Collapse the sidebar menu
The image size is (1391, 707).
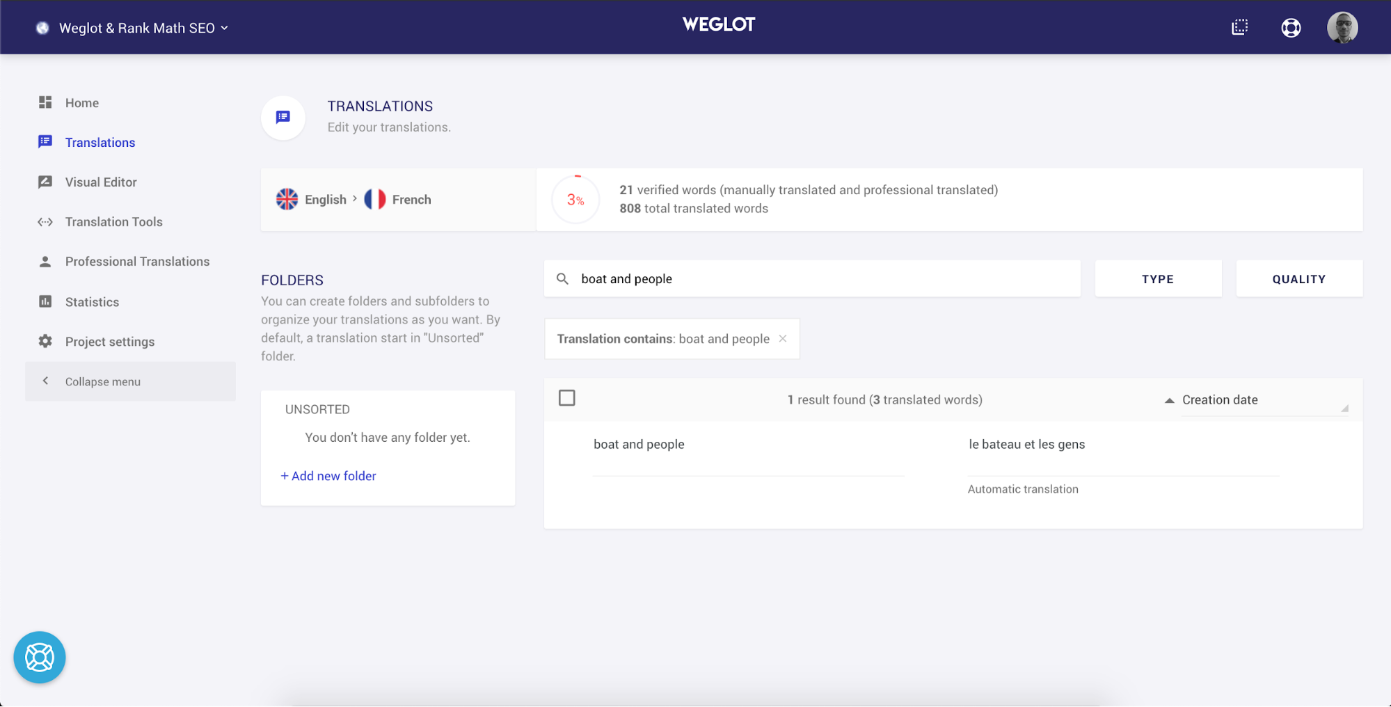pyautogui.click(x=102, y=381)
